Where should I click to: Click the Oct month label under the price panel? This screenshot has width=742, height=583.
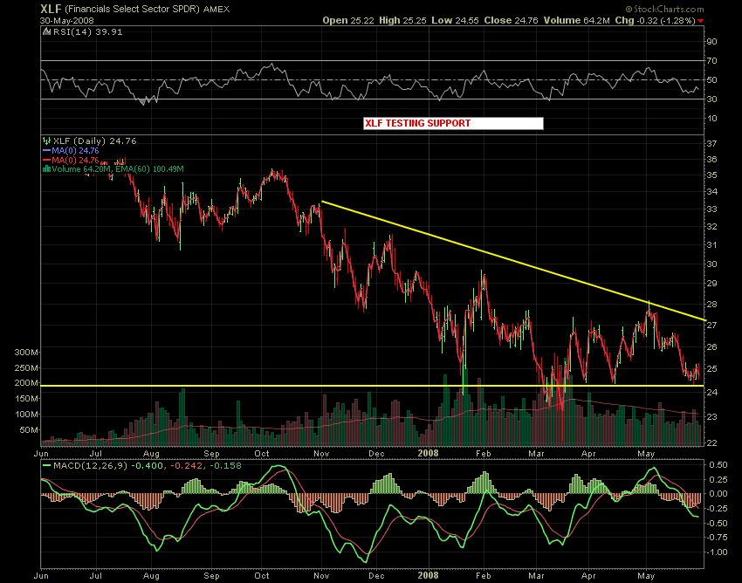pyautogui.click(x=262, y=453)
